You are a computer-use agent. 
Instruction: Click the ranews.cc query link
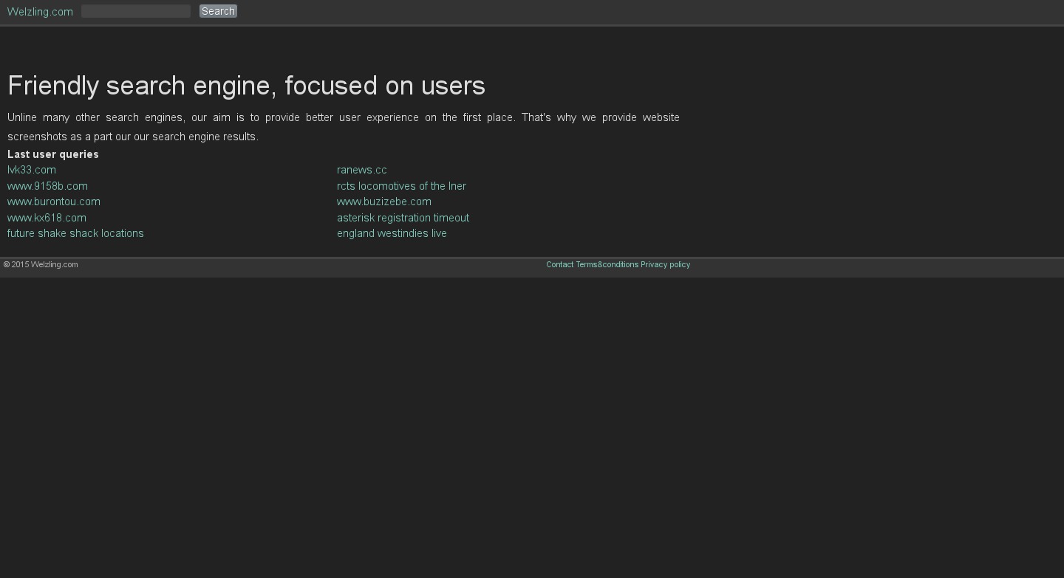click(x=361, y=170)
